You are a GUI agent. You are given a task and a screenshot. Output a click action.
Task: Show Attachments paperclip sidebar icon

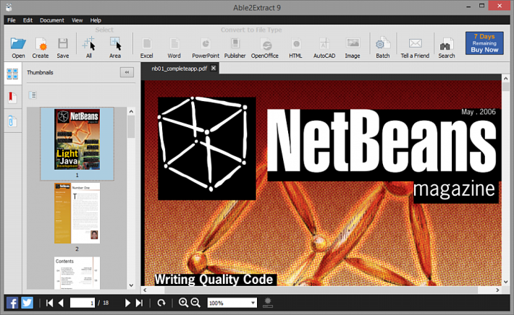pos(12,121)
